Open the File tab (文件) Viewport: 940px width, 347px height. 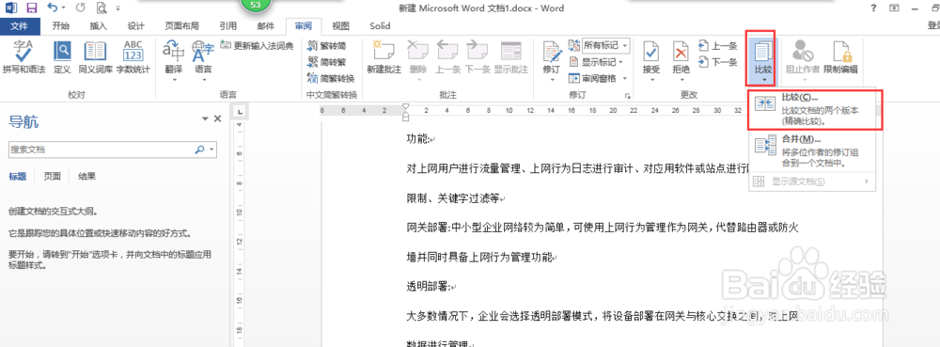tap(20, 25)
